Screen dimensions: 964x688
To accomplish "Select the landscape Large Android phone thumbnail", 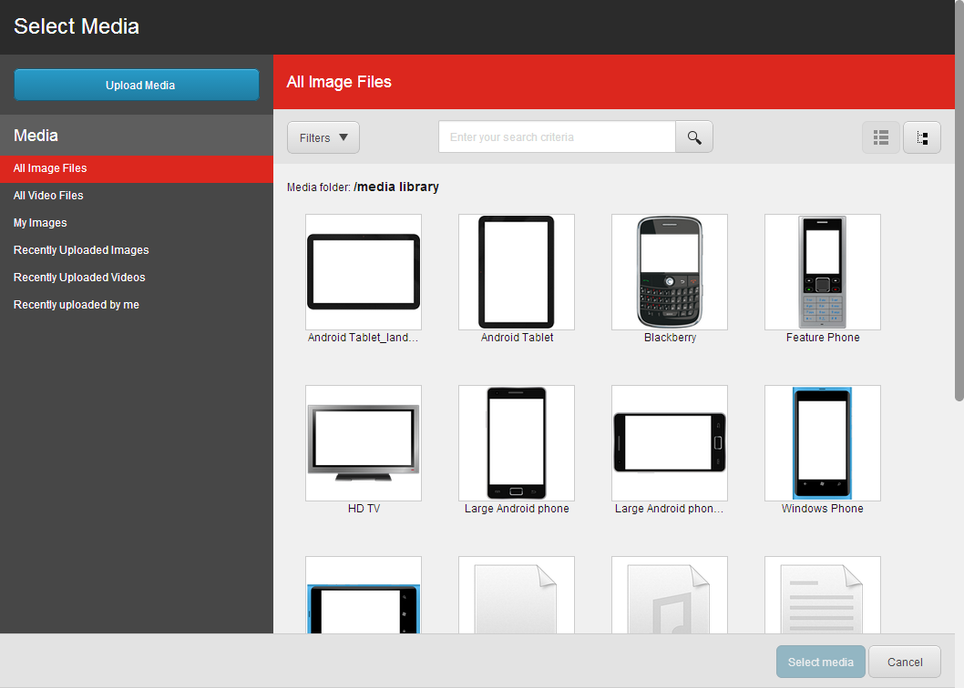I will [669, 442].
